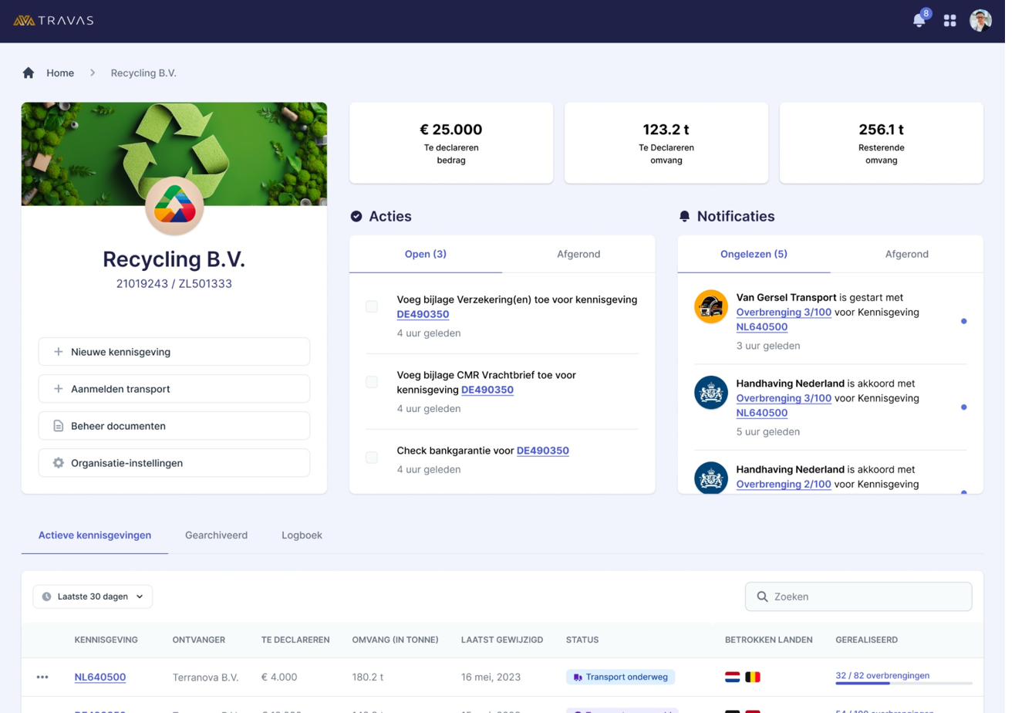Click the Handhaving Nederland avatar for Overbrenging 3/100
Screen dimensions: 1015x713
coord(718,397)
